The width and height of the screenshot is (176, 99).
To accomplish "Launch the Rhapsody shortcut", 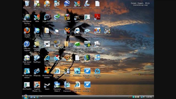I will 37,72.
